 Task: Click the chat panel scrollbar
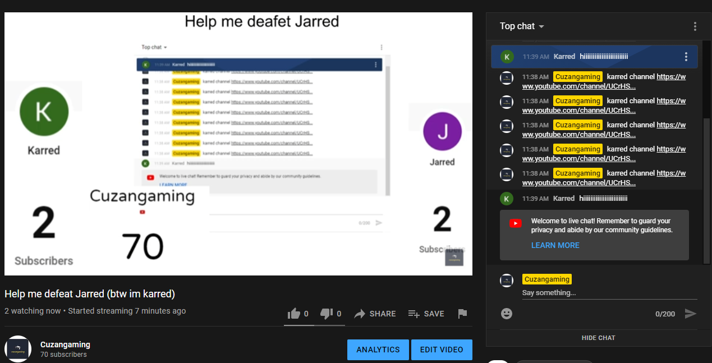pos(707,191)
